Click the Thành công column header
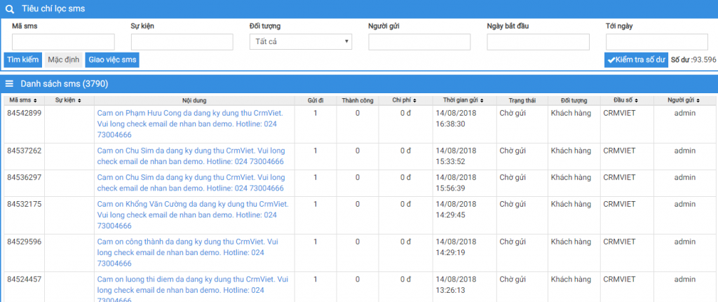 (x=358, y=100)
